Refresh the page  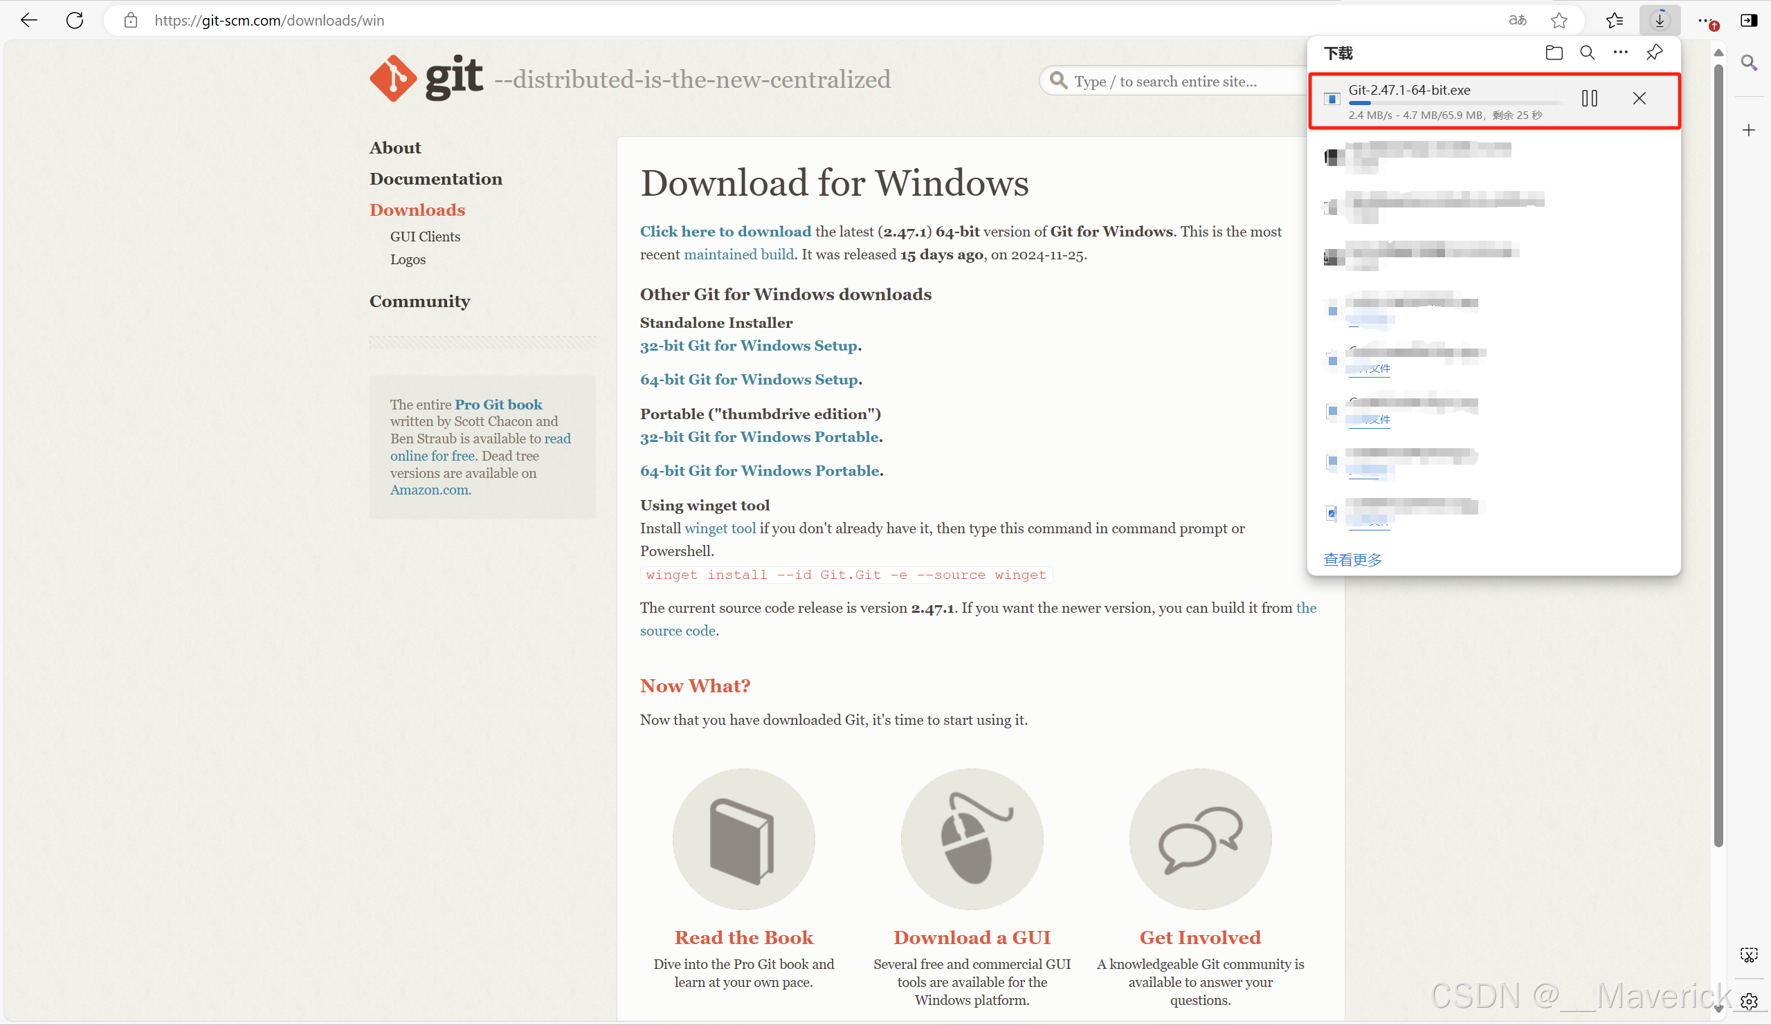click(75, 20)
